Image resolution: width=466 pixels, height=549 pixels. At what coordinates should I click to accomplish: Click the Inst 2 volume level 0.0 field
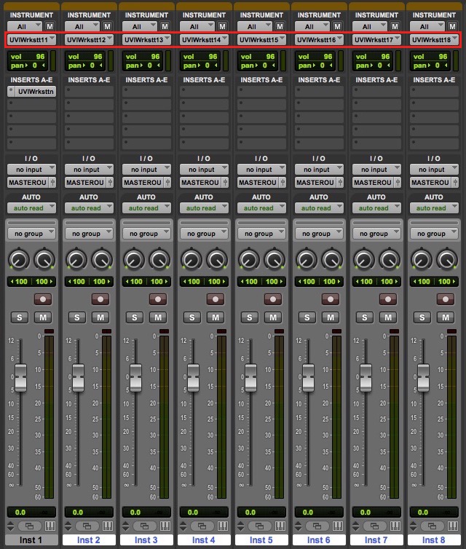coord(89,513)
